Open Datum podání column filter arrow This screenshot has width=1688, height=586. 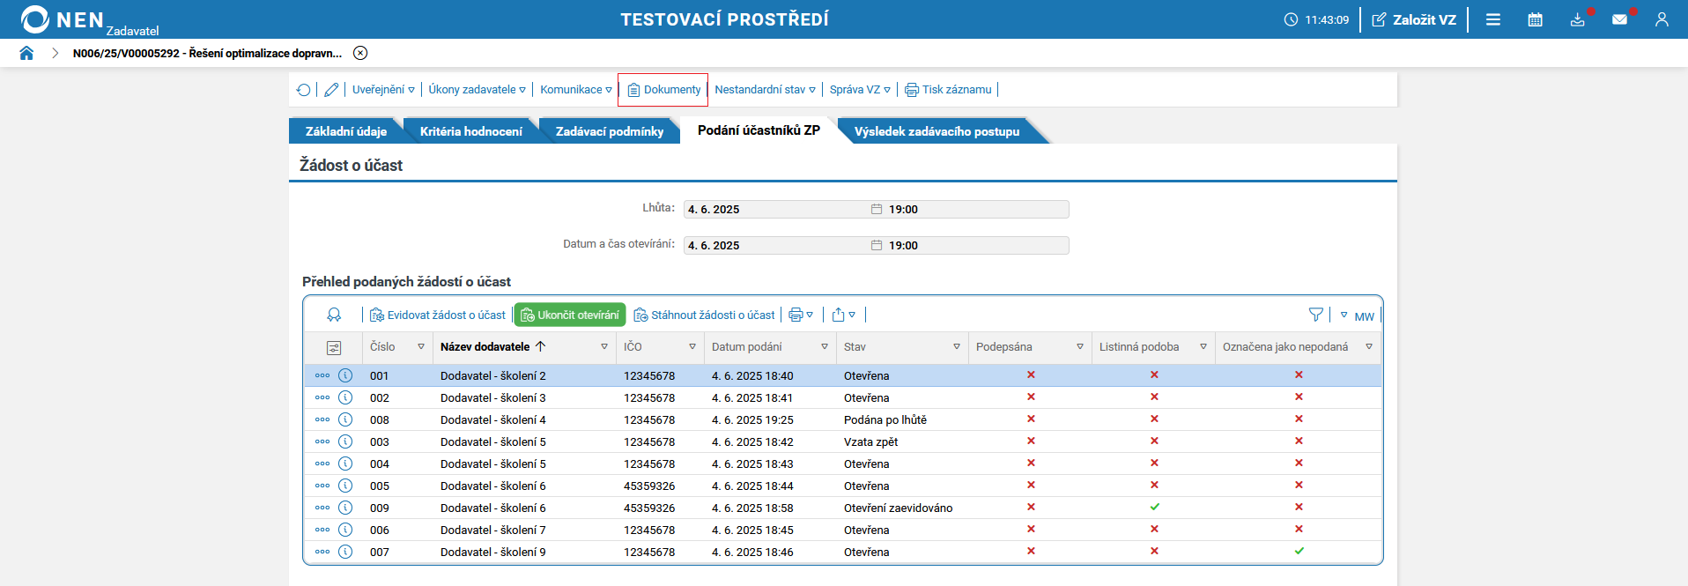pos(825,347)
